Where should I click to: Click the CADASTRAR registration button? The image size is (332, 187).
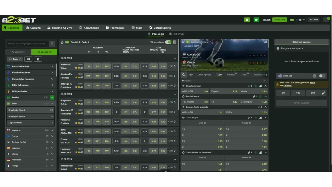pos(279,19)
